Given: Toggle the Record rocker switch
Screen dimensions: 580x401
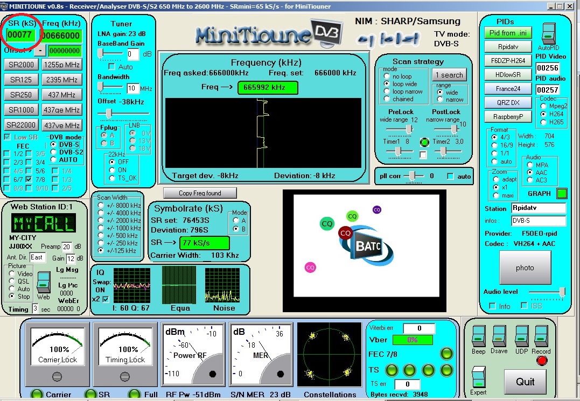Looking at the screenshot, I should click(541, 336).
